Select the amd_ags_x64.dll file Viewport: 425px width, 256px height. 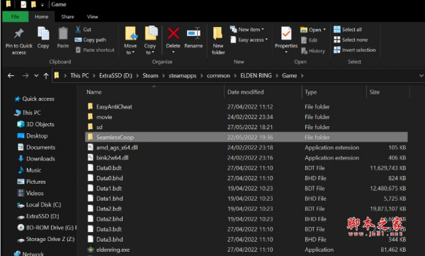tap(246, 148)
